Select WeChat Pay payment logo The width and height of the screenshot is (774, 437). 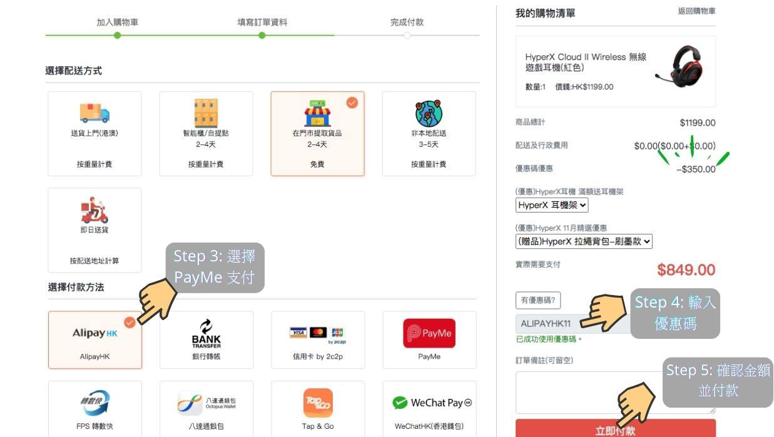pos(432,403)
